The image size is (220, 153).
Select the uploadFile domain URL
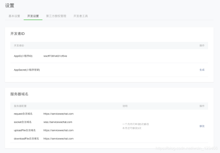[58, 130]
